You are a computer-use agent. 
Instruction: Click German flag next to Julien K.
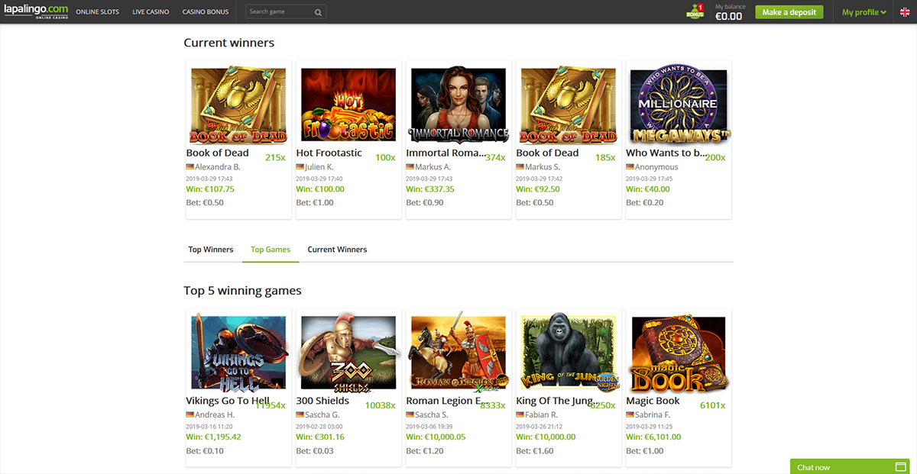click(x=300, y=167)
